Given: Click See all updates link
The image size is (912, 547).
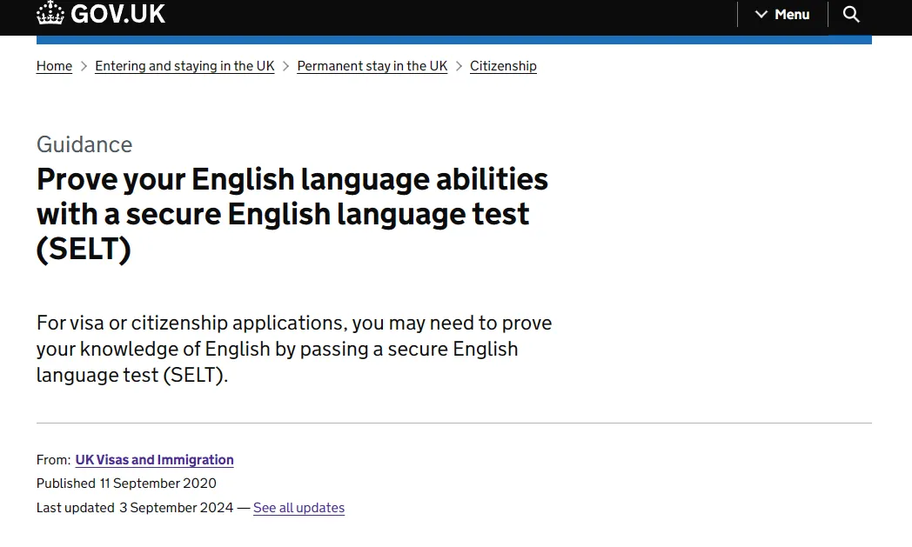Looking at the screenshot, I should tap(299, 508).
